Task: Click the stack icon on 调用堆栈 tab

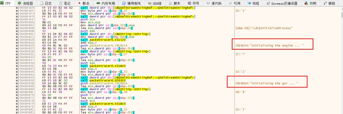Action: point(124,3)
